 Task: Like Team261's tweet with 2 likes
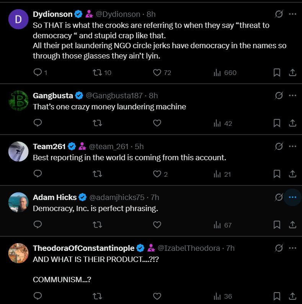157,174
